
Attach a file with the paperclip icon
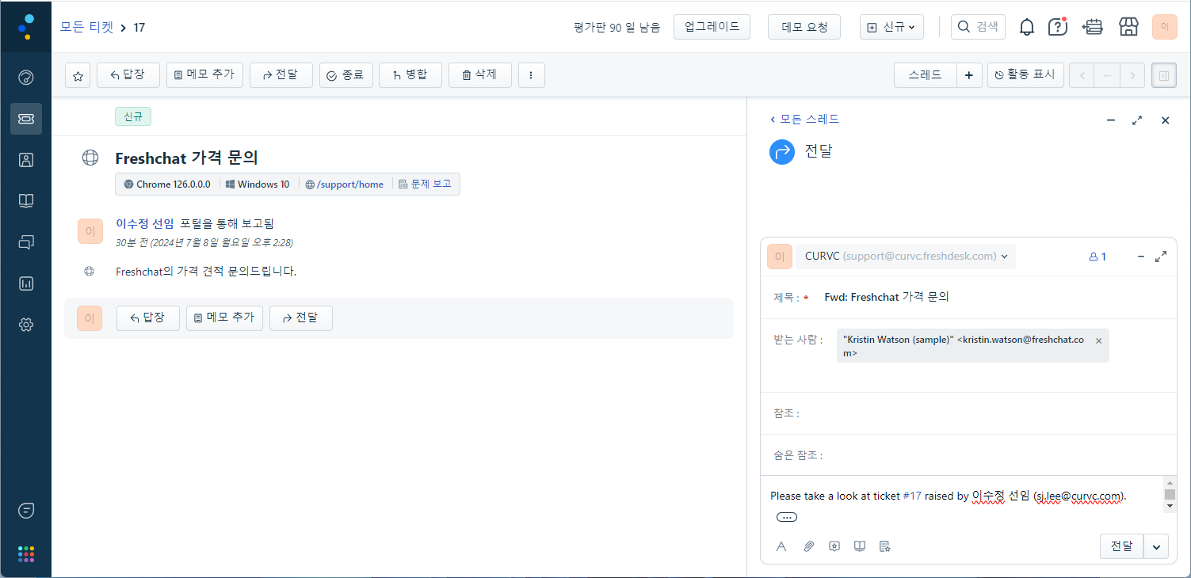coord(808,546)
